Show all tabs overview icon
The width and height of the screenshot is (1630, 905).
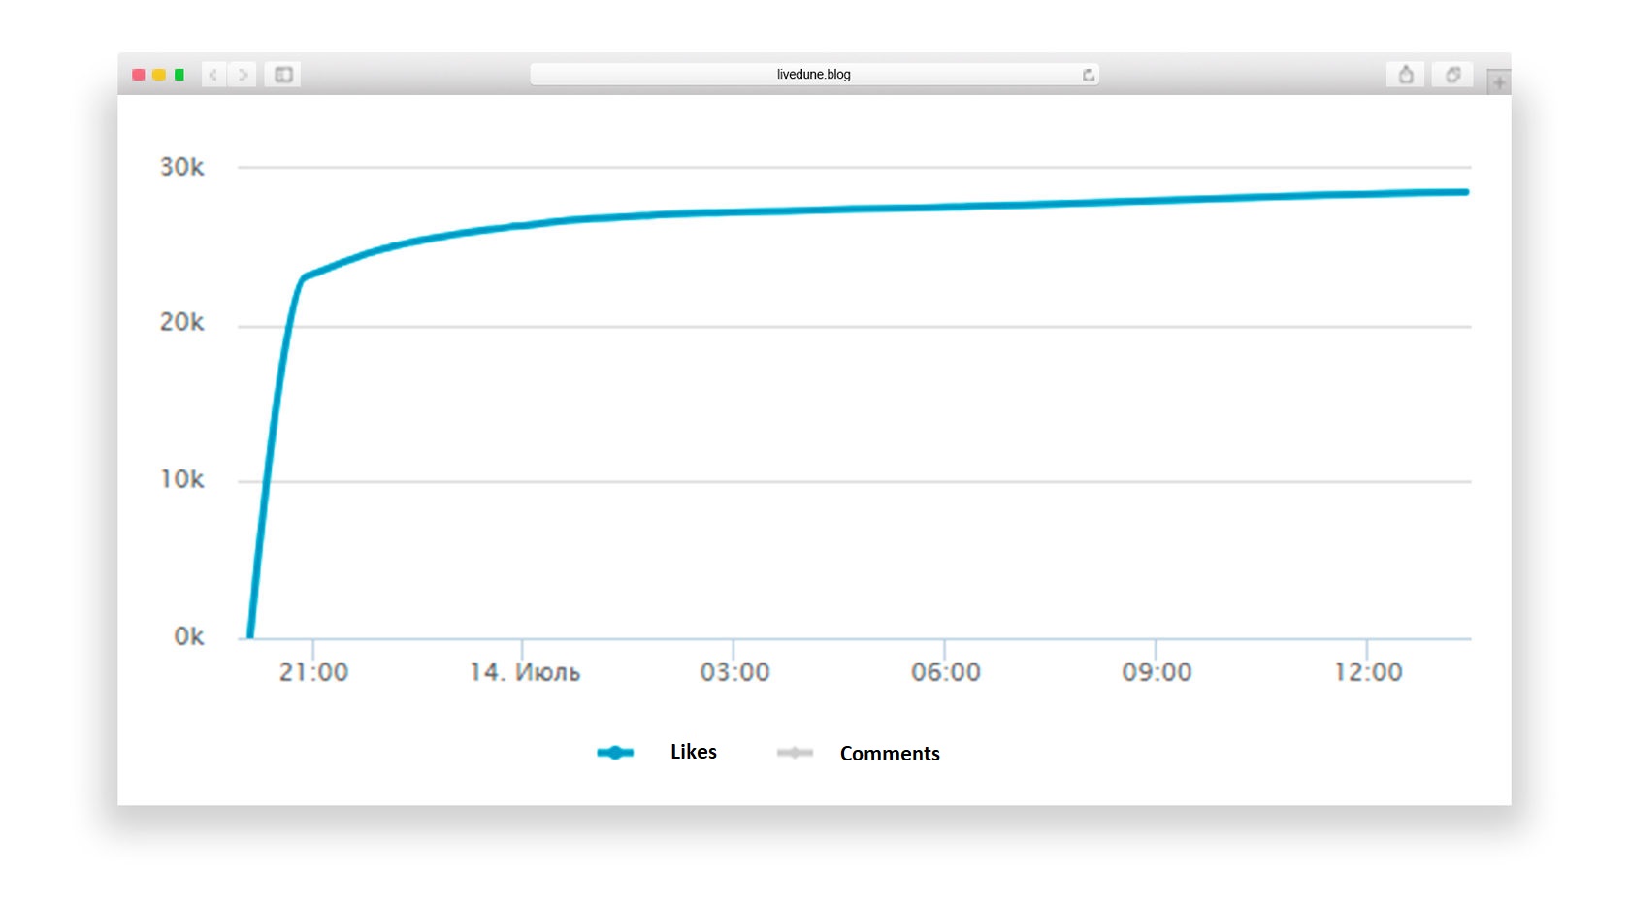(x=1452, y=75)
